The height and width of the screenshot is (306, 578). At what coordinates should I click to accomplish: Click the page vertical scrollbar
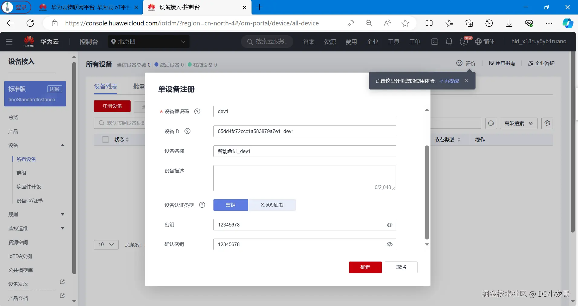(573, 142)
